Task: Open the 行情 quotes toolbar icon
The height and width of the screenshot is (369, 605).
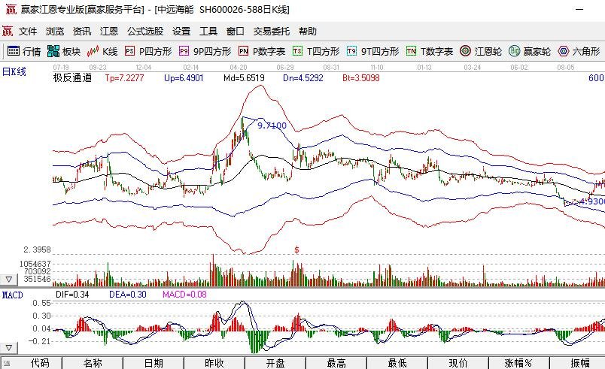Action: [x=23, y=52]
